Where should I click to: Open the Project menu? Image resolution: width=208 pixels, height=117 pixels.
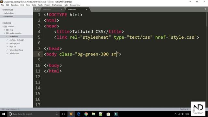pyautogui.click(x=47, y=5)
